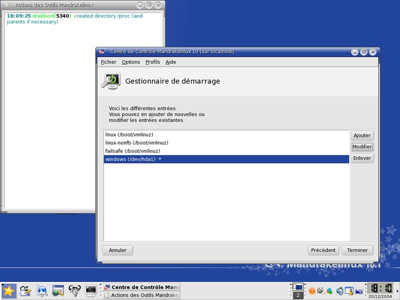Select the linux (/boot/vmlinuz) entry
400x300 pixels.
226,134
